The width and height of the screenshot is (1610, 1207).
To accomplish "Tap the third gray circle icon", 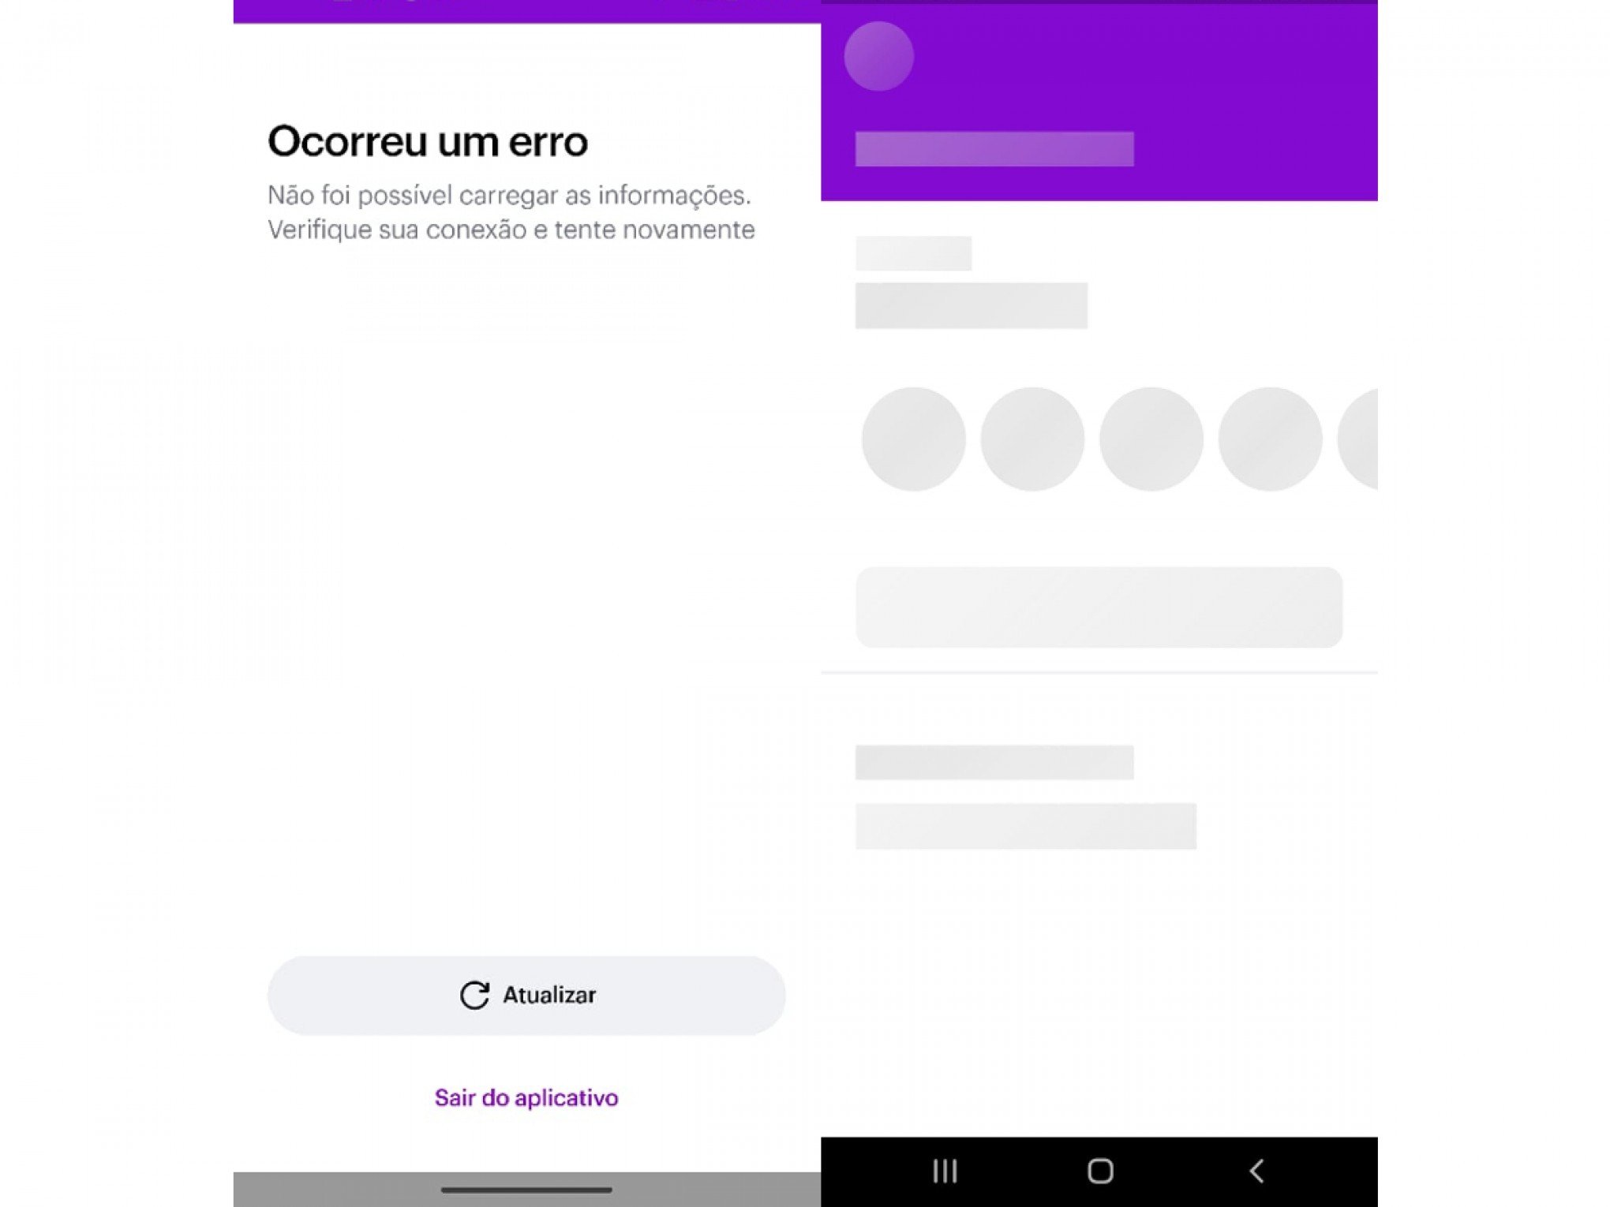I will coord(1151,439).
